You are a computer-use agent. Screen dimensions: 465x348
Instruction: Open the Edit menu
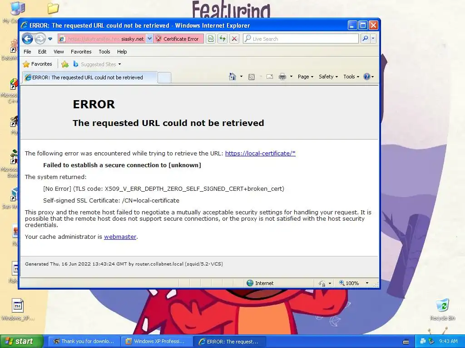click(x=42, y=52)
